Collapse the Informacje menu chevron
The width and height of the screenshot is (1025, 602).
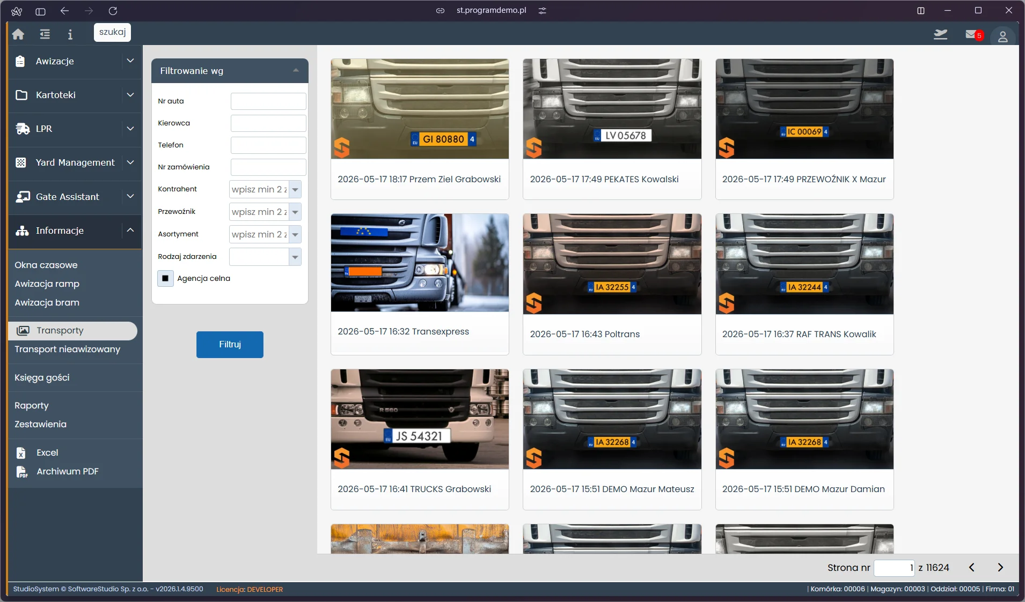[130, 230]
